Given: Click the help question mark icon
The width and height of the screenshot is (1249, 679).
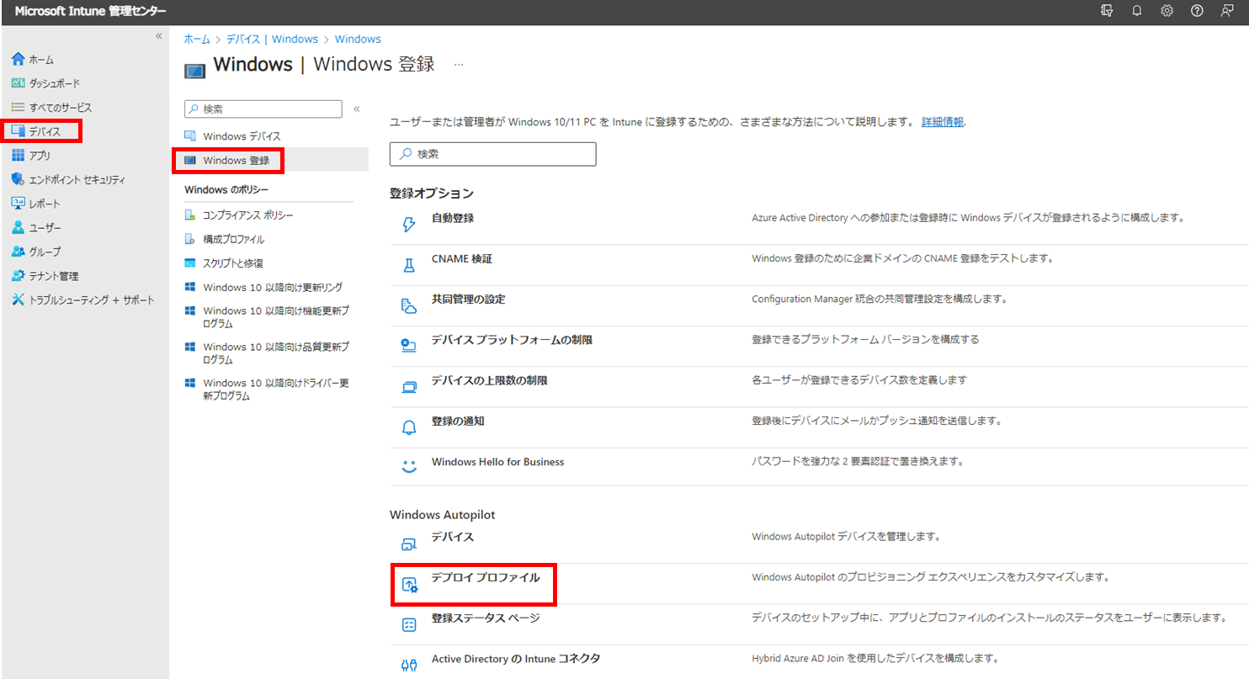Looking at the screenshot, I should (x=1197, y=11).
